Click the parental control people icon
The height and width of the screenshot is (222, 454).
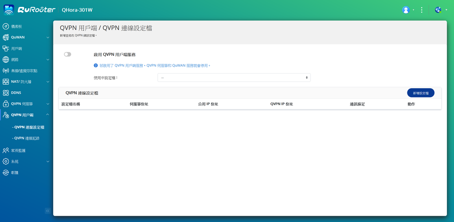point(5,150)
